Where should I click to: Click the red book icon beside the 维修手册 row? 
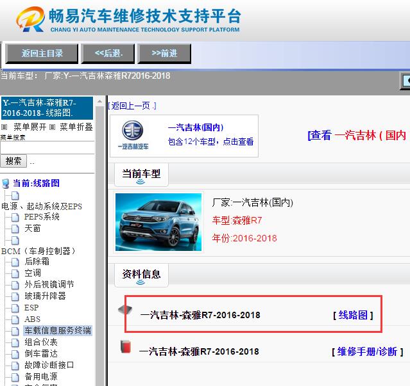126,346
